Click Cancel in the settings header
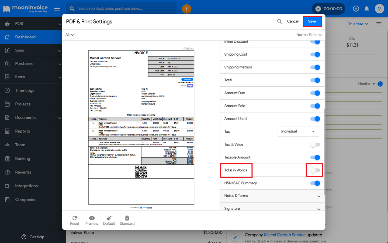Screen dimensions: 388x243 coord(293,21)
